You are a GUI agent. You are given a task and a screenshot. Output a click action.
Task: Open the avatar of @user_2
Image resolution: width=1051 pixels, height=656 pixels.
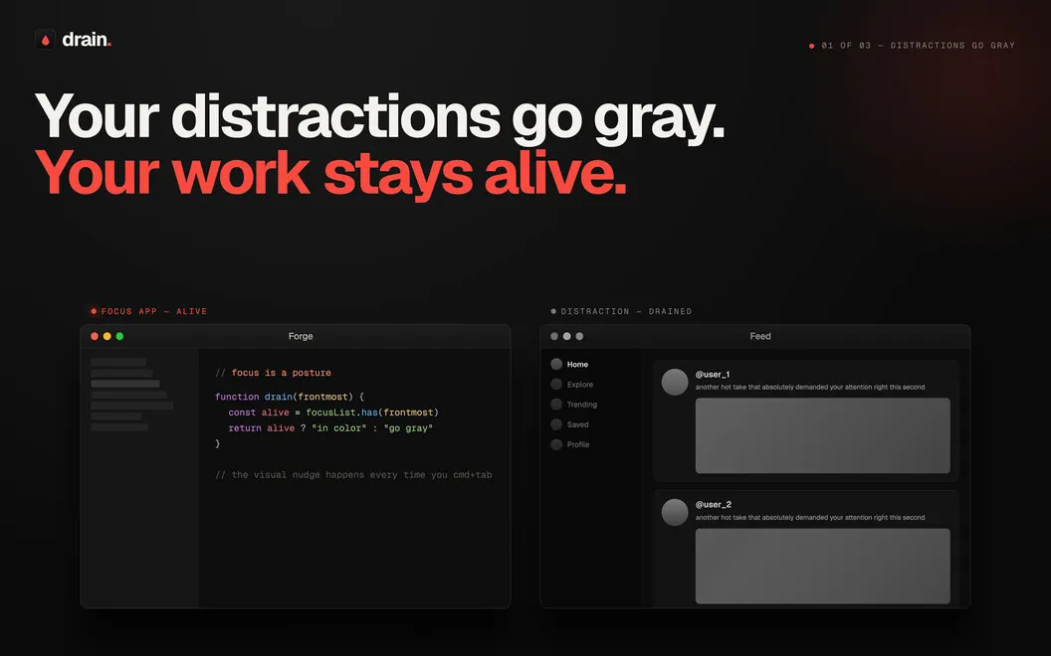pyautogui.click(x=675, y=512)
